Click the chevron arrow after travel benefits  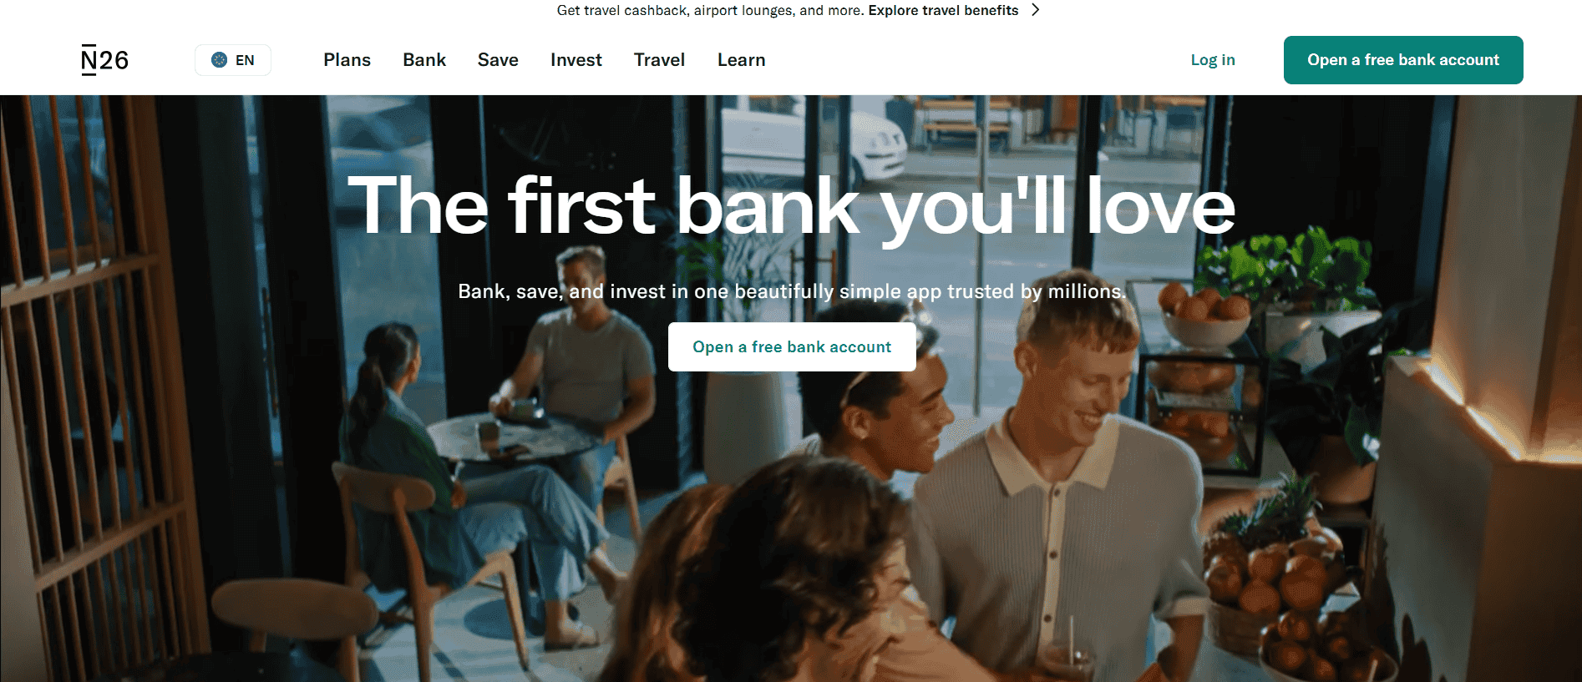pyautogui.click(x=1036, y=10)
